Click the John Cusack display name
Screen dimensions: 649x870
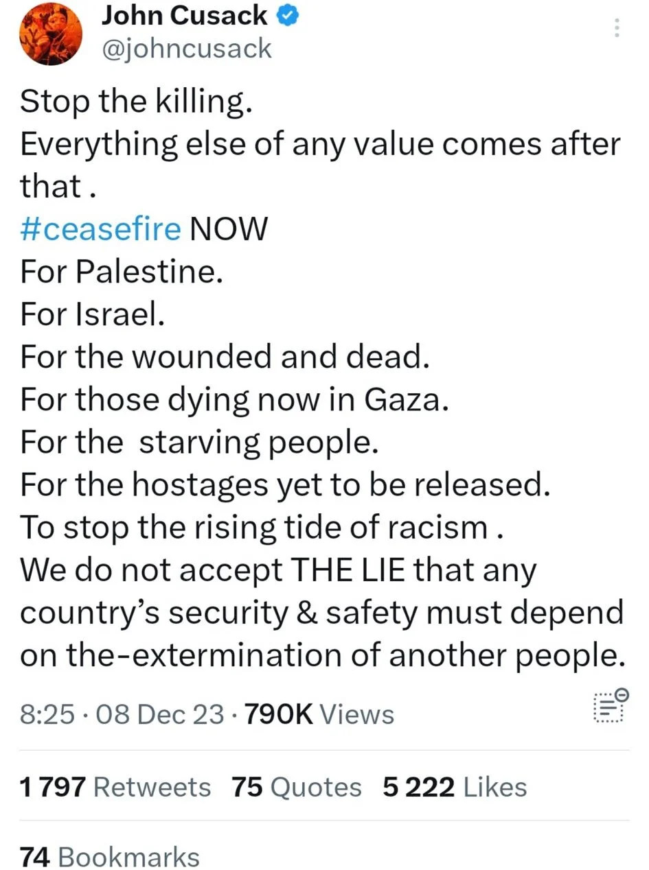(184, 16)
